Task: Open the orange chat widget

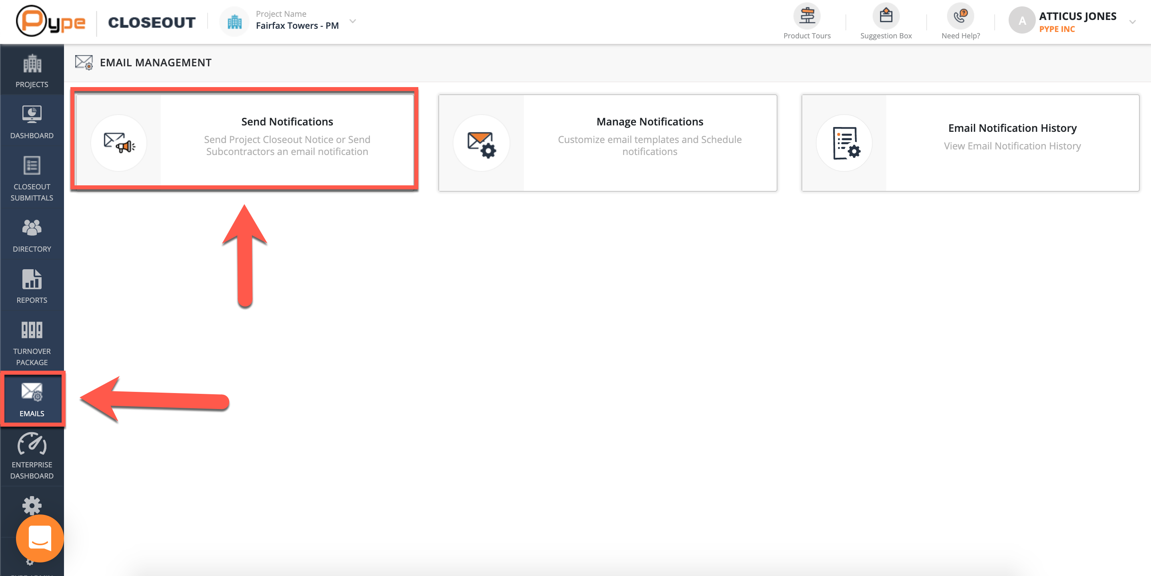Action: 40,538
